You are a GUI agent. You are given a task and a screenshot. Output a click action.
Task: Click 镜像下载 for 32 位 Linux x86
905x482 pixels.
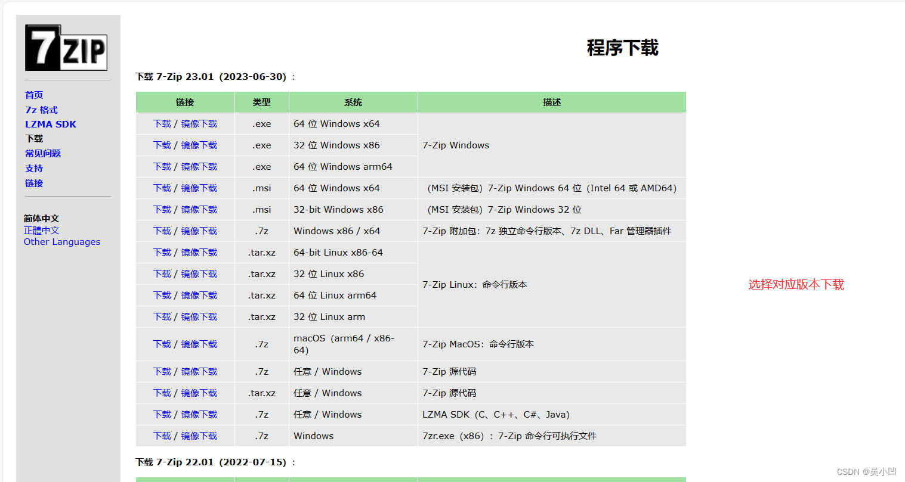199,273
